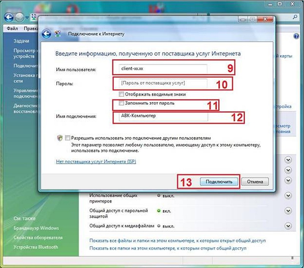Screen dimensions: 304x268
Task: Click the blue help question mark icon
Action: coord(296,36)
